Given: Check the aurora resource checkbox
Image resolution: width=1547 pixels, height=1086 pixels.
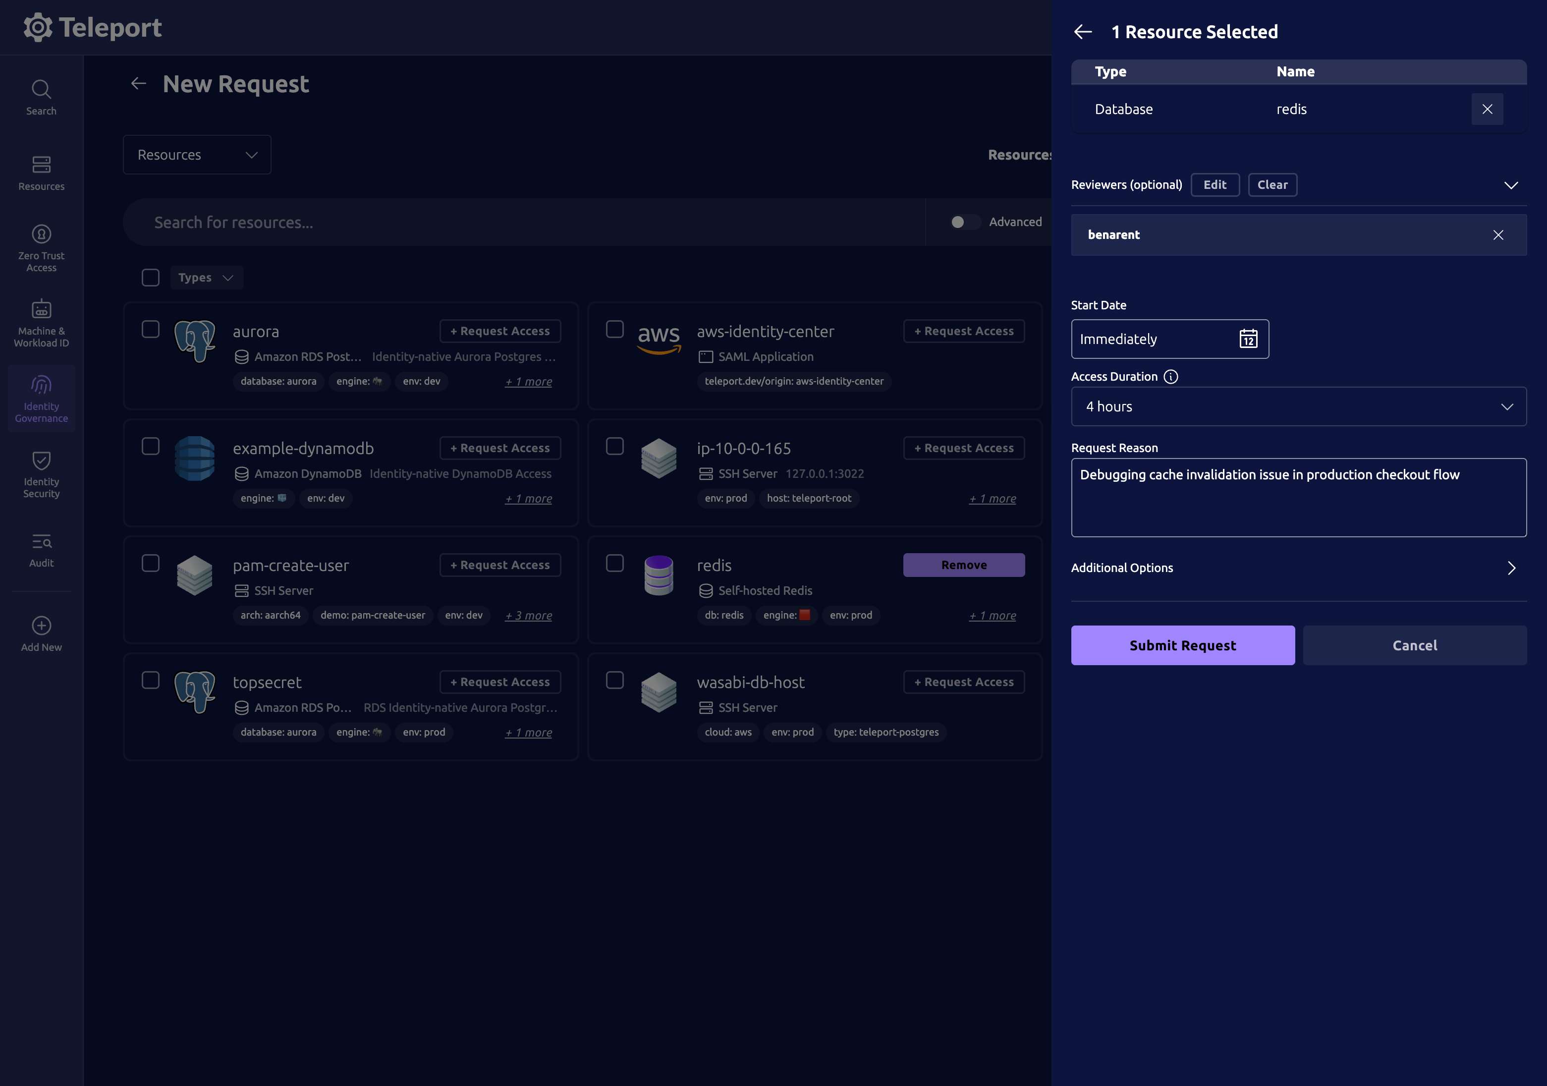Looking at the screenshot, I should pyautogui.click(x=150, y=329).
